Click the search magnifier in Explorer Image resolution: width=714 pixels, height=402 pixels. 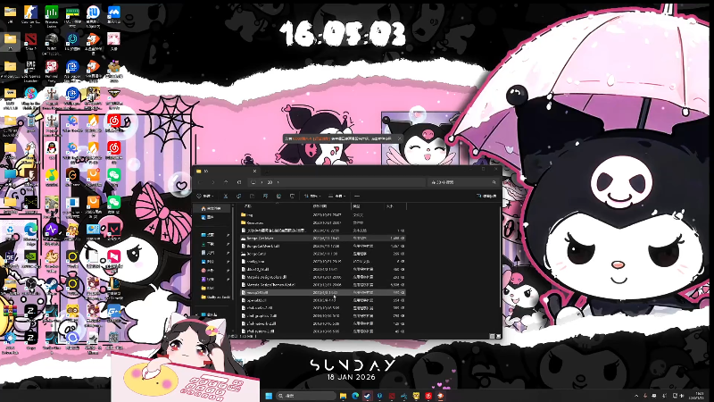[494, 182]
